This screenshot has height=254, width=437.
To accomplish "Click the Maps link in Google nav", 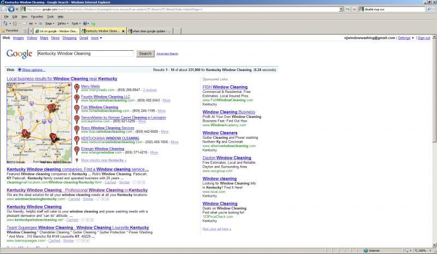I will click(x=44, y=38).
